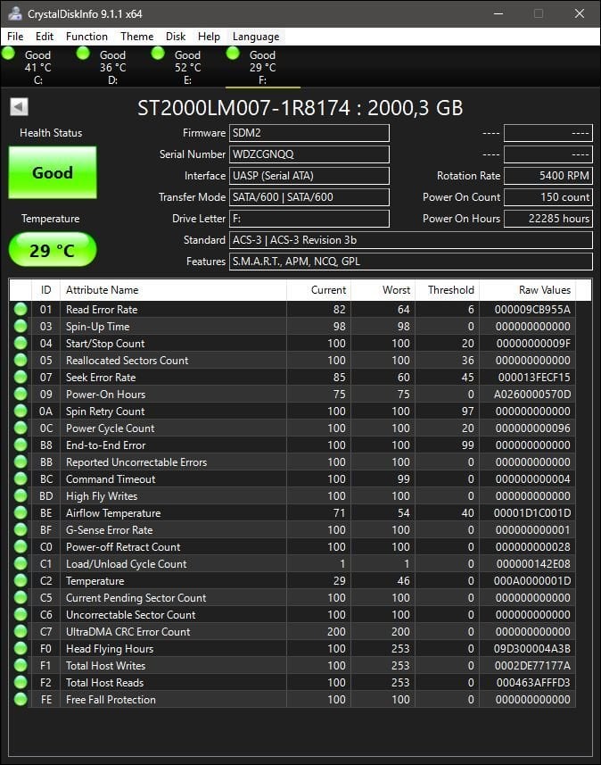Click green status dot for Power-On Hours row
Image resolution: width=601 pixels, height=765 pixels.
pos(21,395)
